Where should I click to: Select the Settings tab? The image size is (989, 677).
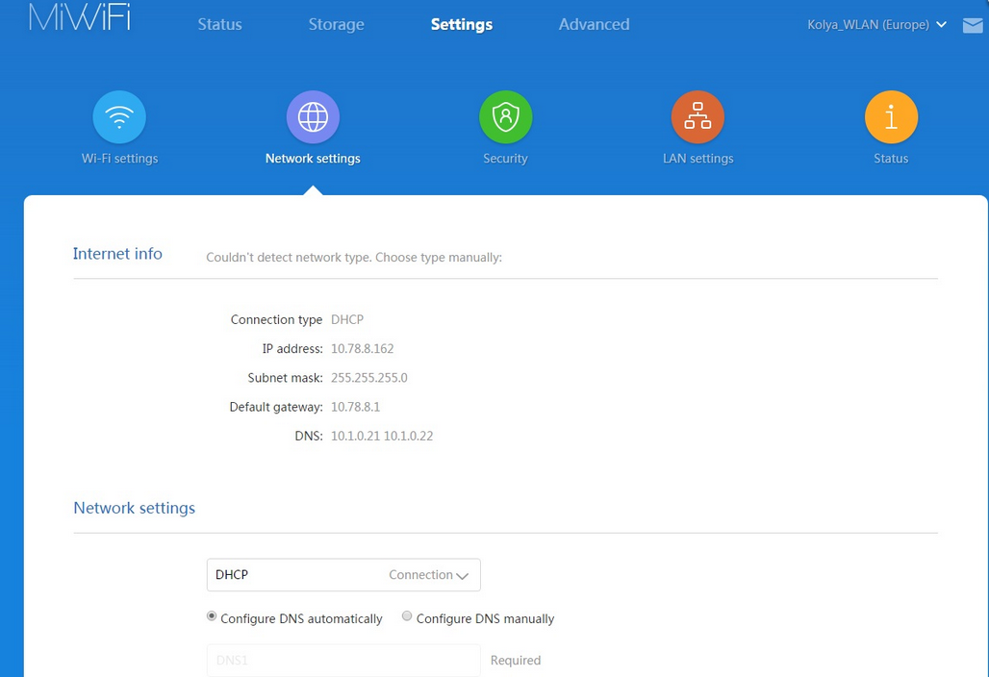coord(461,25)
